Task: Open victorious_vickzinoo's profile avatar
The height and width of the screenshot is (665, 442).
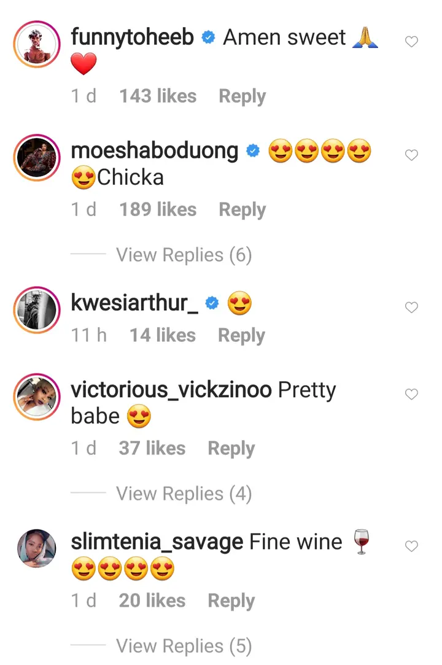Action: tap(36, 397)
